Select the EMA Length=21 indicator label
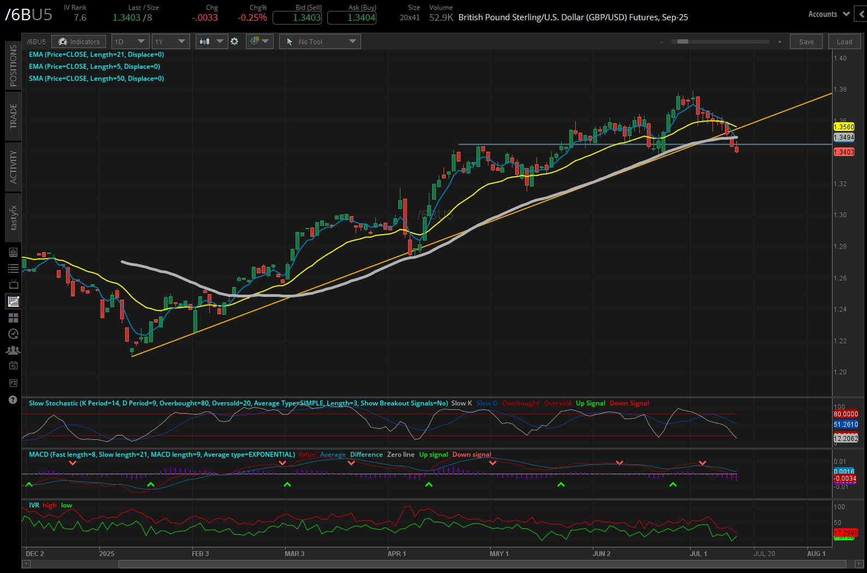This screenshot has width=867, height=573. (96, 55)
